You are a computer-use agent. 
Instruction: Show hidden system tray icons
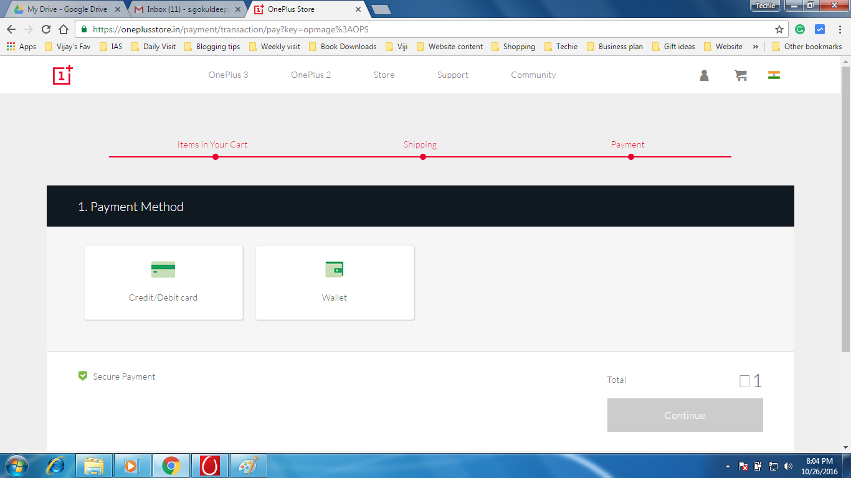pos(728,466)
